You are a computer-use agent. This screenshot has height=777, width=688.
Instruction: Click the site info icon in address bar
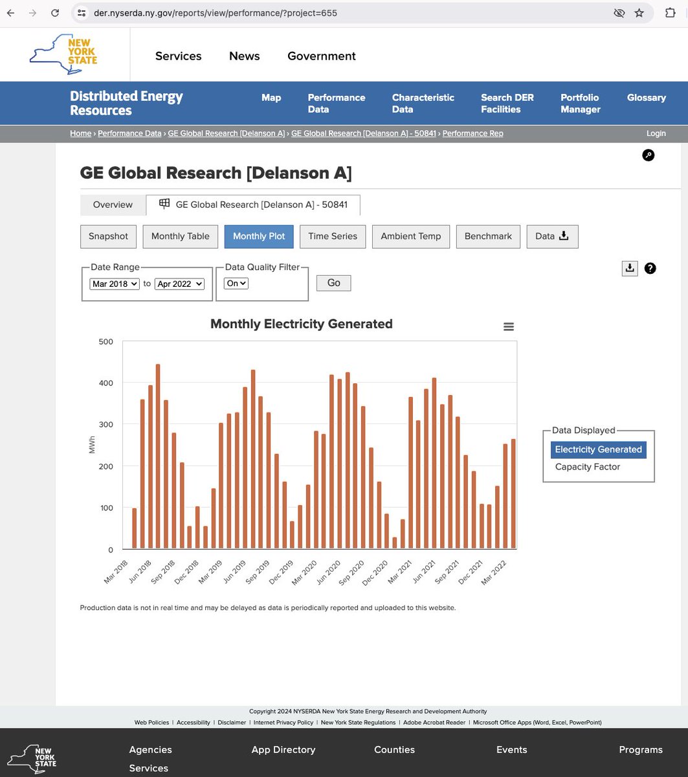point(80,13)
